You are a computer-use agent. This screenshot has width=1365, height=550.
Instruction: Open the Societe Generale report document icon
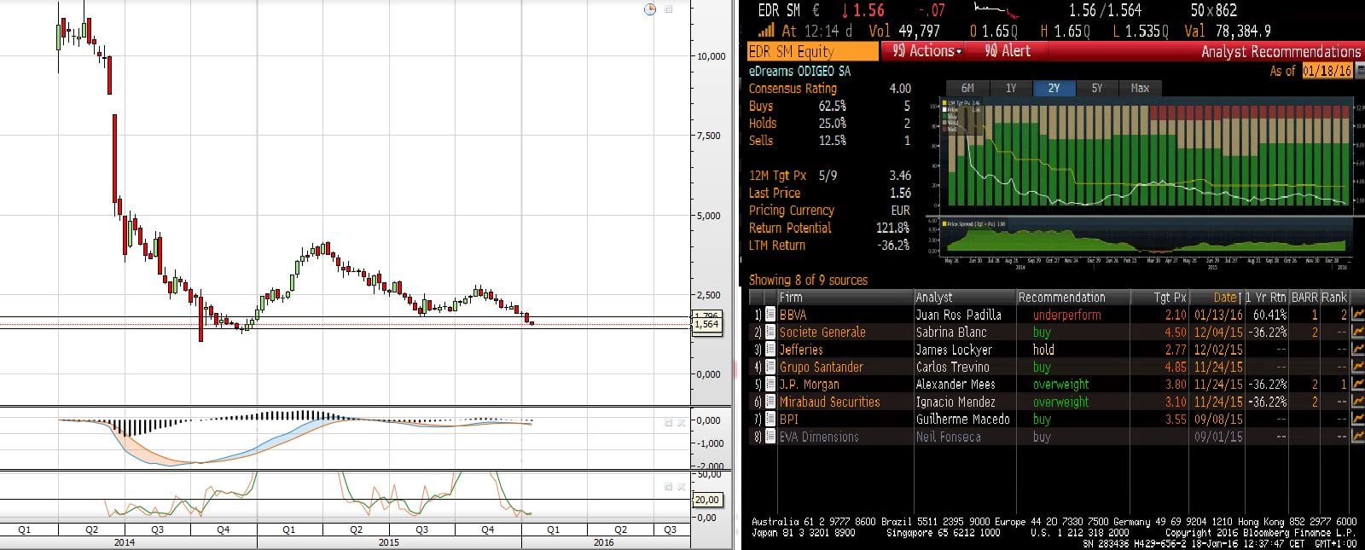[770, 332]
